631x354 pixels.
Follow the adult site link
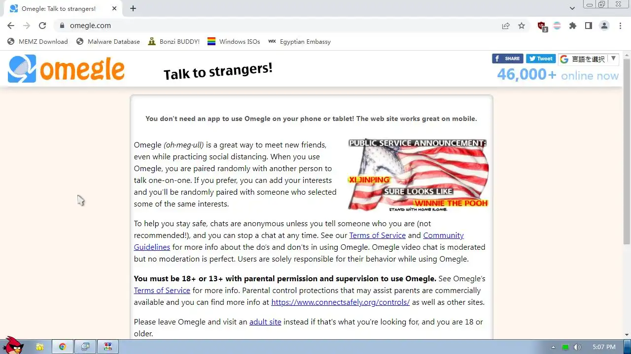click(x=265, y=322)
